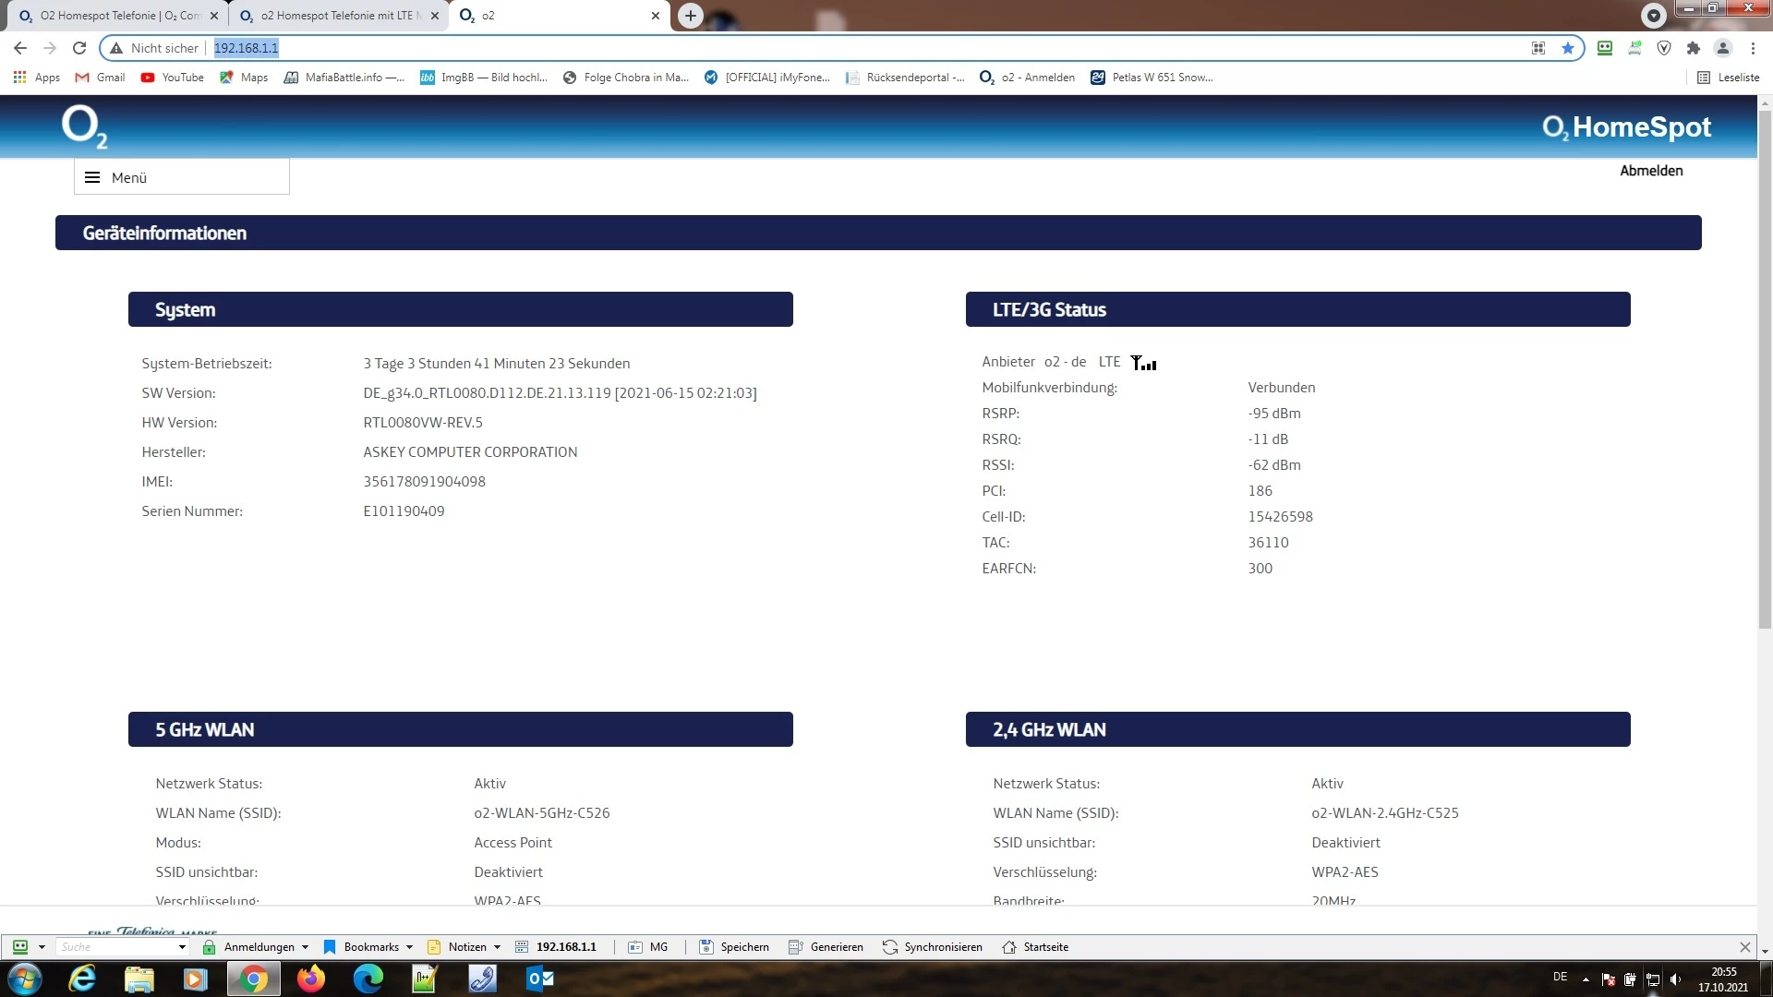Reload the page with refresh icon

(79, 48)
